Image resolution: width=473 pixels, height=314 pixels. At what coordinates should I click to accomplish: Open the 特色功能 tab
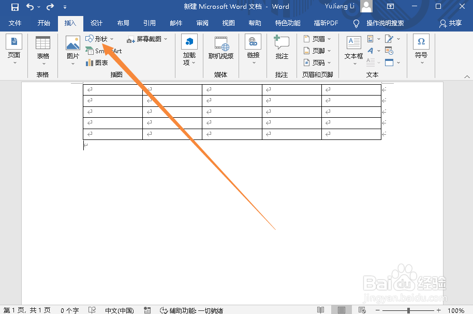[288, 23]
